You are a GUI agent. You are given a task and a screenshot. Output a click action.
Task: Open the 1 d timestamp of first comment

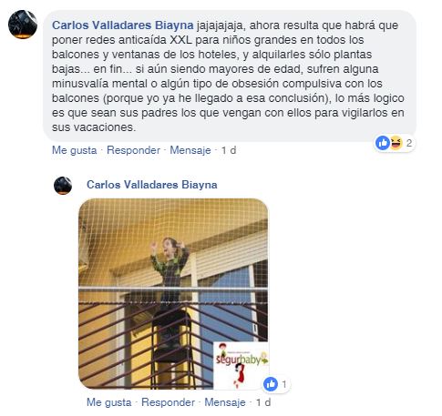click(229, 150)
